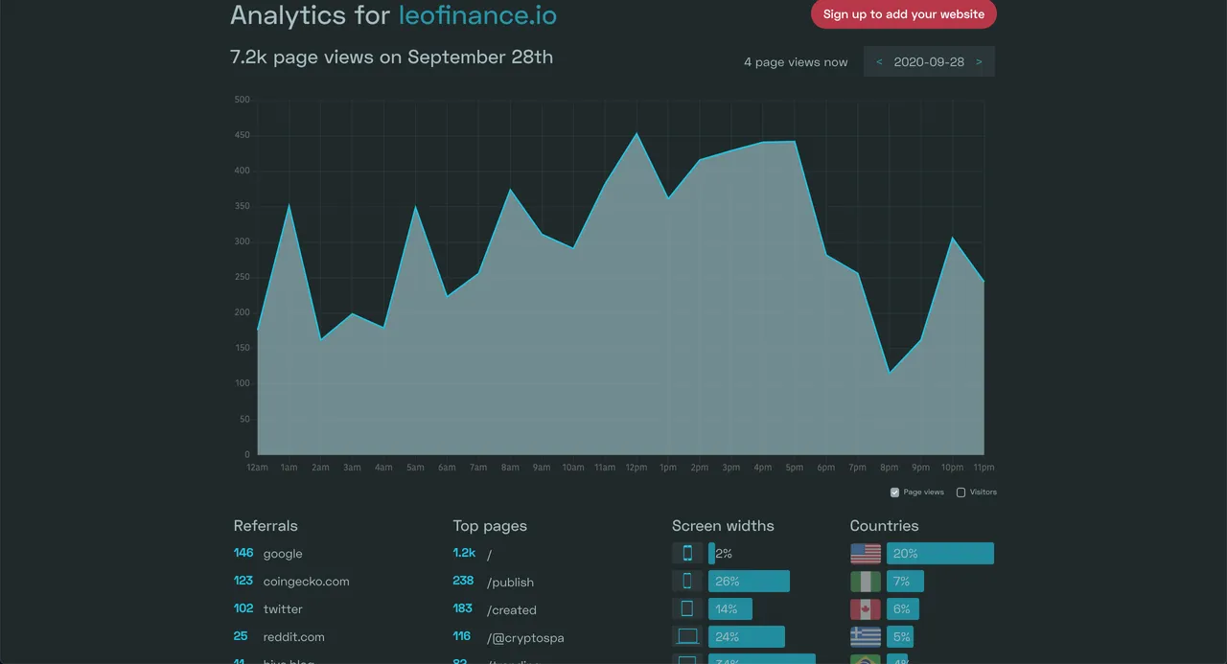1227x664 pixels.
Task: Click the 26% screen width bar
Action: (x=749, y=582)
